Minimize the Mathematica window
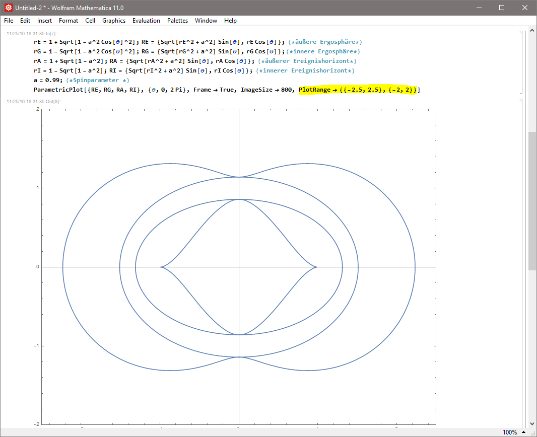 click(x=479, y=8)
